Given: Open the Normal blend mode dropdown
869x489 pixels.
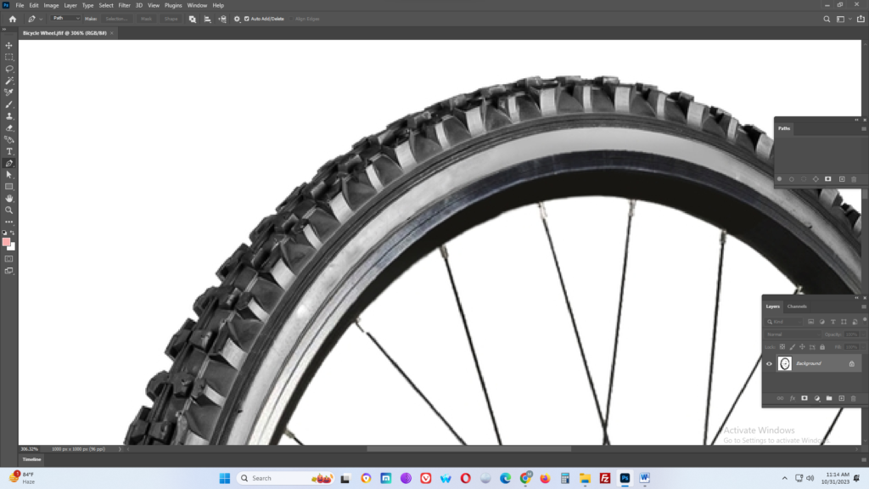Looking at the screenshot, I should click(793, 334).
